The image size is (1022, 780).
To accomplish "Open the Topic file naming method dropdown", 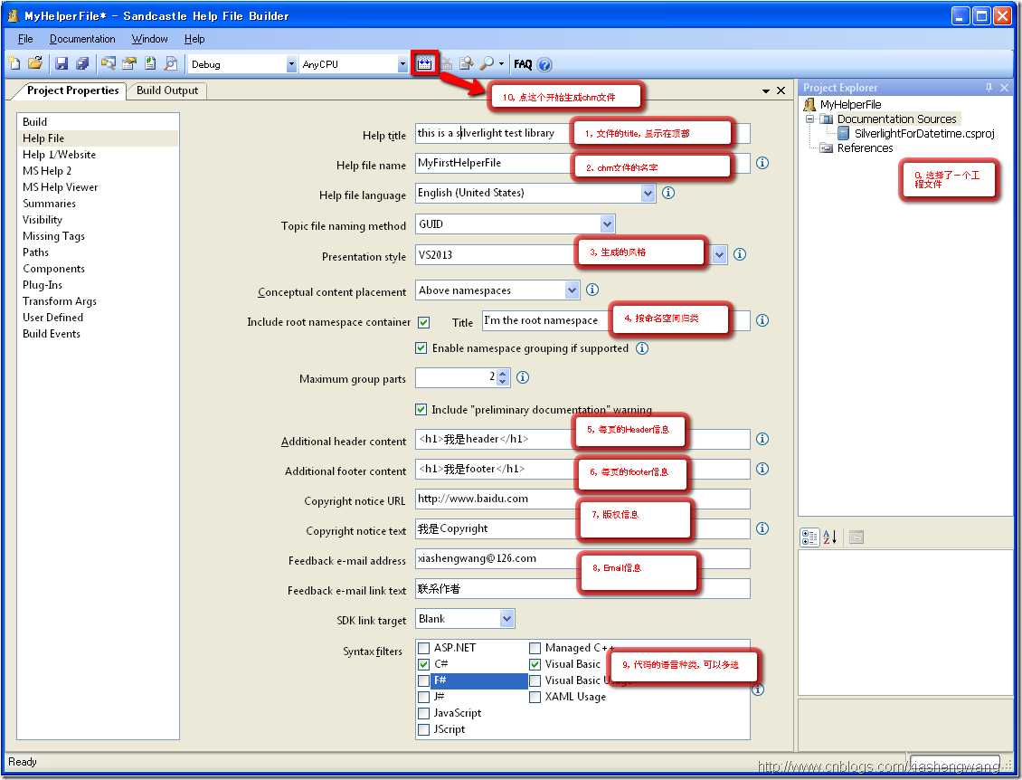I will pyautogui.click(x=607, y=224).
